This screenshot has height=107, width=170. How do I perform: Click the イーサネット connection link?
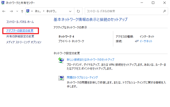(146, 41)
